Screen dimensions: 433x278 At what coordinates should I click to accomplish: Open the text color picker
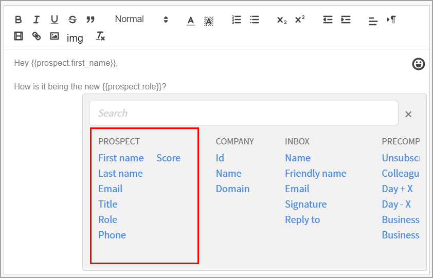click(191, 21)
